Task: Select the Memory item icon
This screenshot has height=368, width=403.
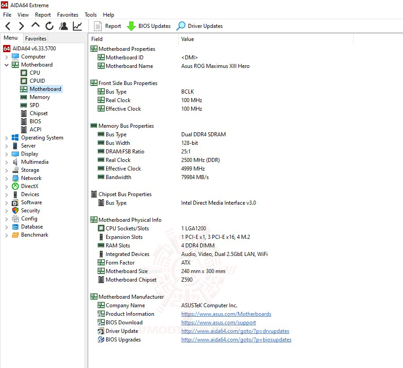Action: click(x=24, y=97)
